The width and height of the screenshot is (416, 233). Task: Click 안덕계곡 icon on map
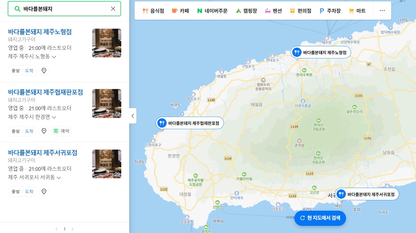coord(237,193)
